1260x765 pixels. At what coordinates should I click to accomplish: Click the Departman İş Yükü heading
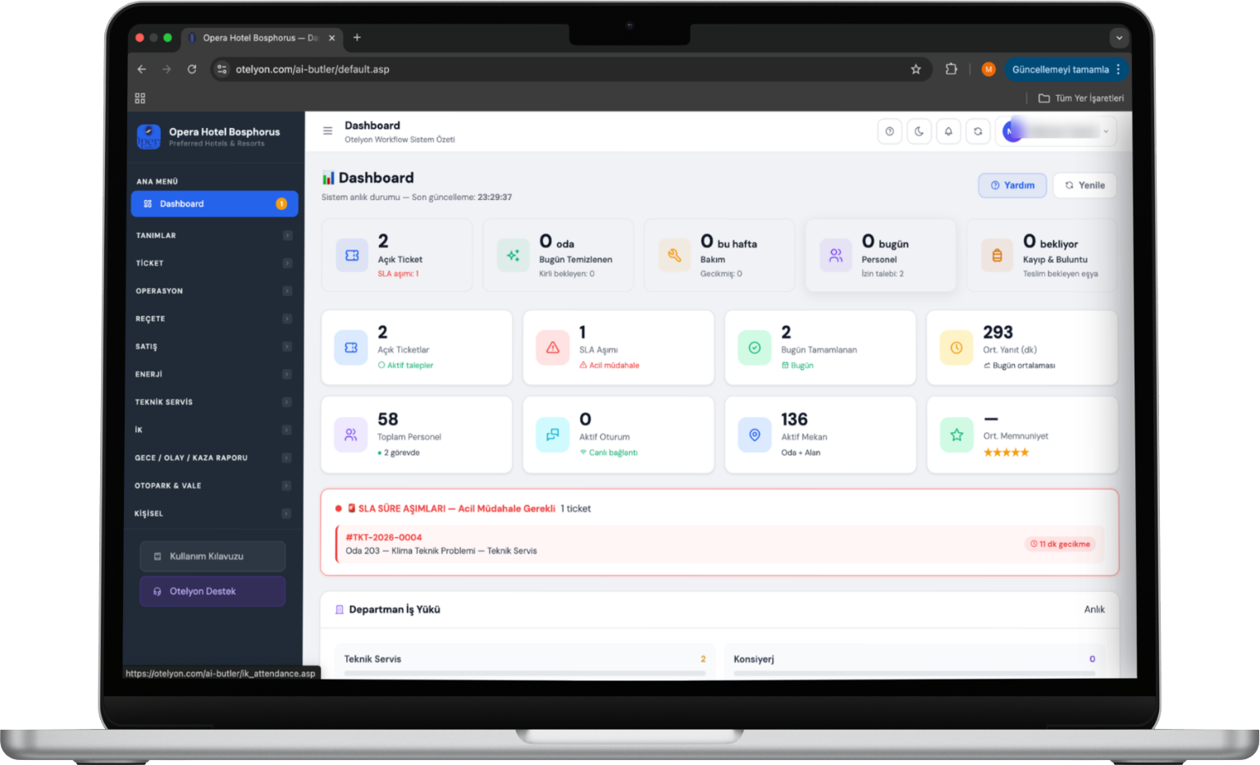395,610
